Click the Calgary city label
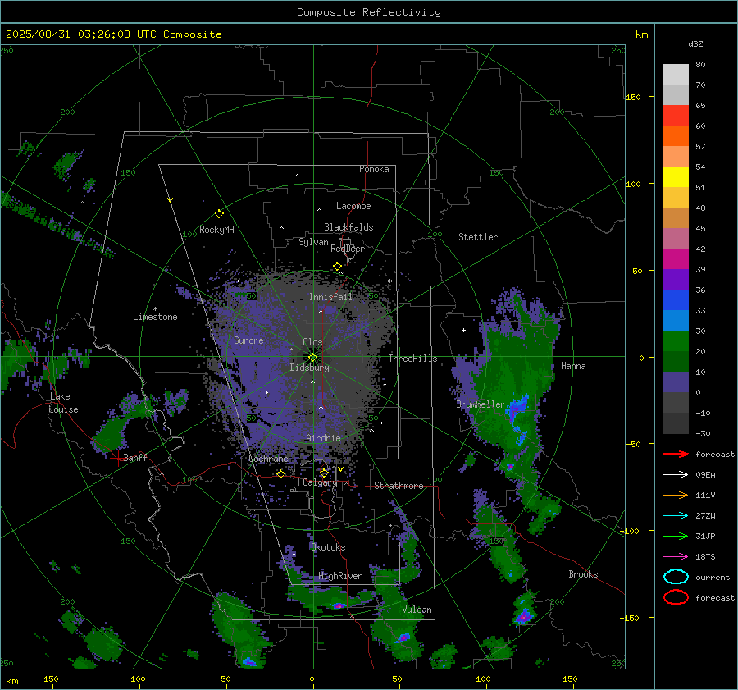Screen dimensions: 738x690 320,482
